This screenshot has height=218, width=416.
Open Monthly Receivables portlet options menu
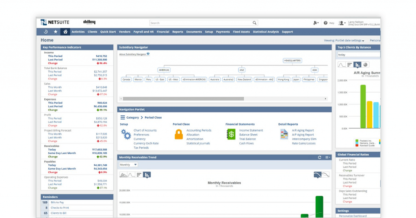[328, 157]
